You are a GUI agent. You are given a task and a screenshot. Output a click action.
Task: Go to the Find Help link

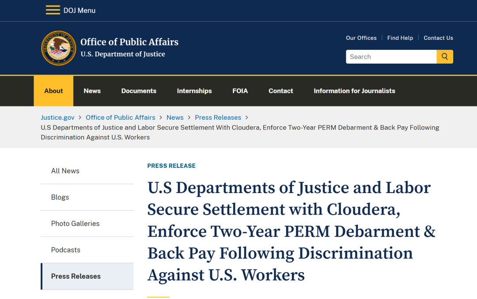[400, 38]
